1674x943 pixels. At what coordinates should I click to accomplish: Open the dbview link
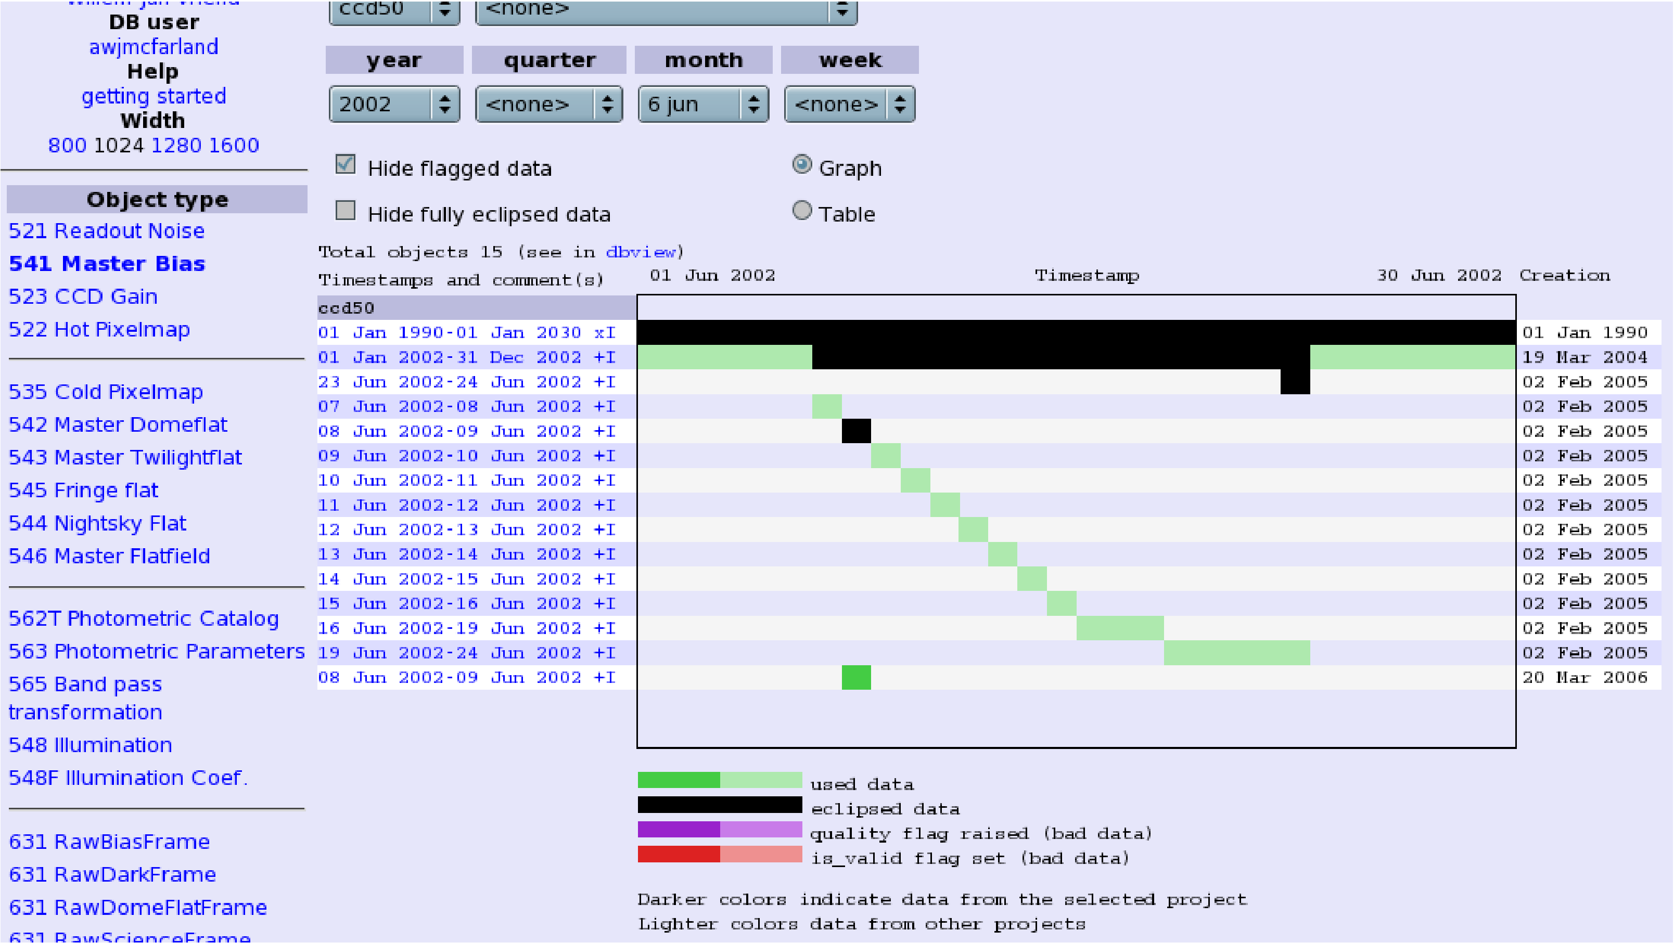tap(640, 252)
